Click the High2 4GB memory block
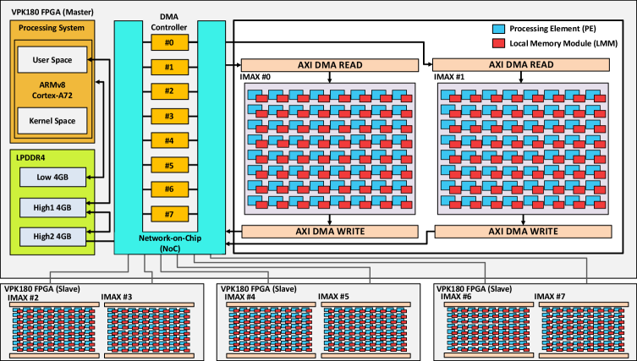The width and height of the screenshot is (637, 361). tap(52, 237)
